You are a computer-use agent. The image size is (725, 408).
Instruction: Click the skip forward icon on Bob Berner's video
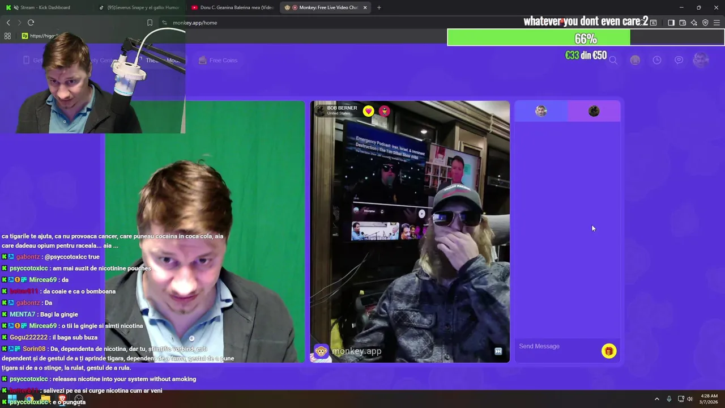point(498,351)
